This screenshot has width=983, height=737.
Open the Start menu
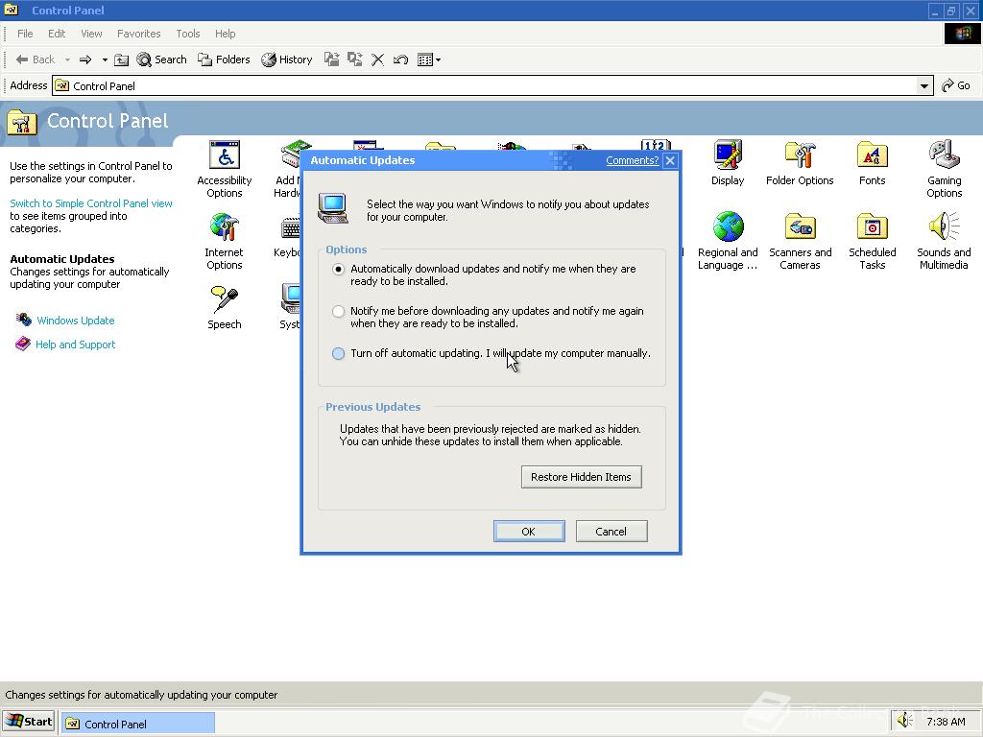pyautogui.click(x=29, y=722)
